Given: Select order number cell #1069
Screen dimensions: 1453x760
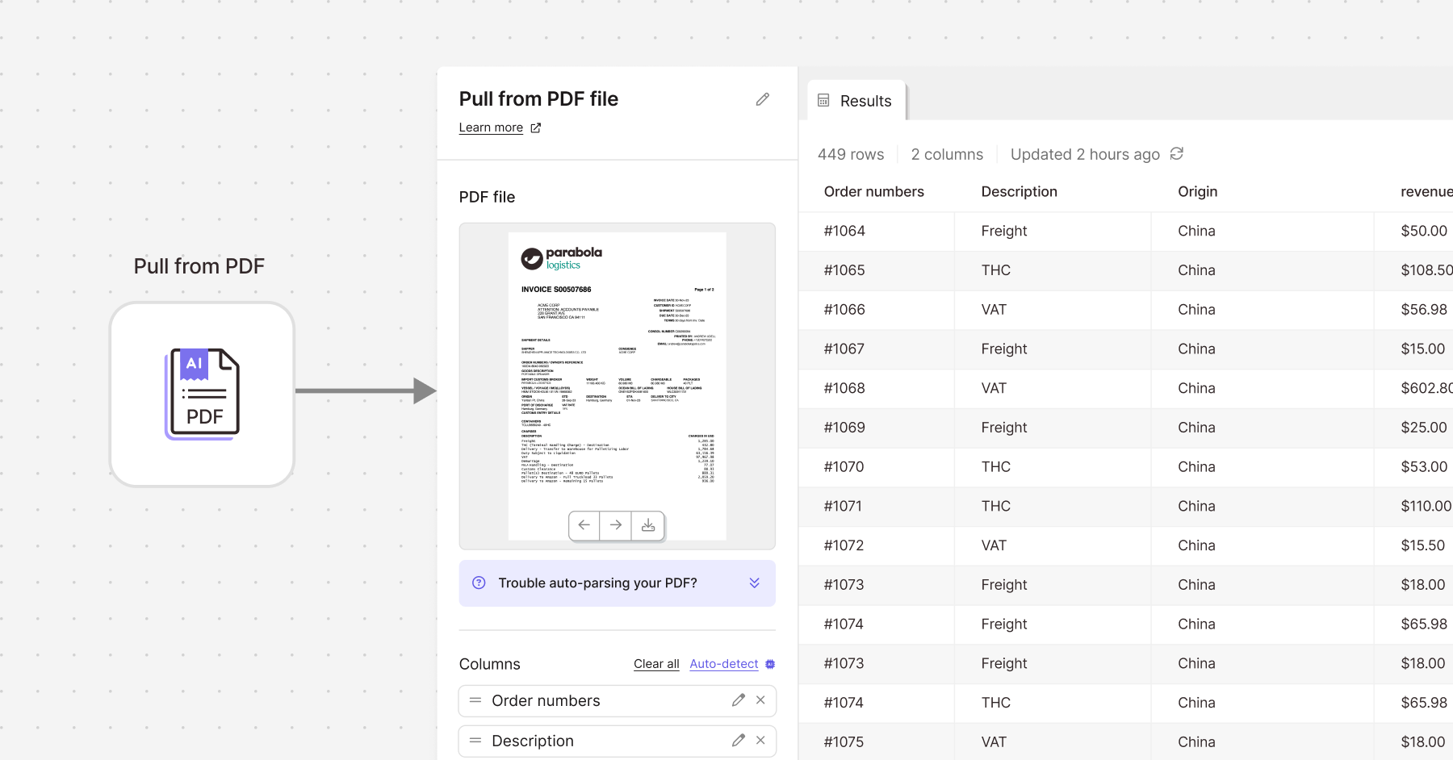Looking at the screenshot, I should 877,428.
